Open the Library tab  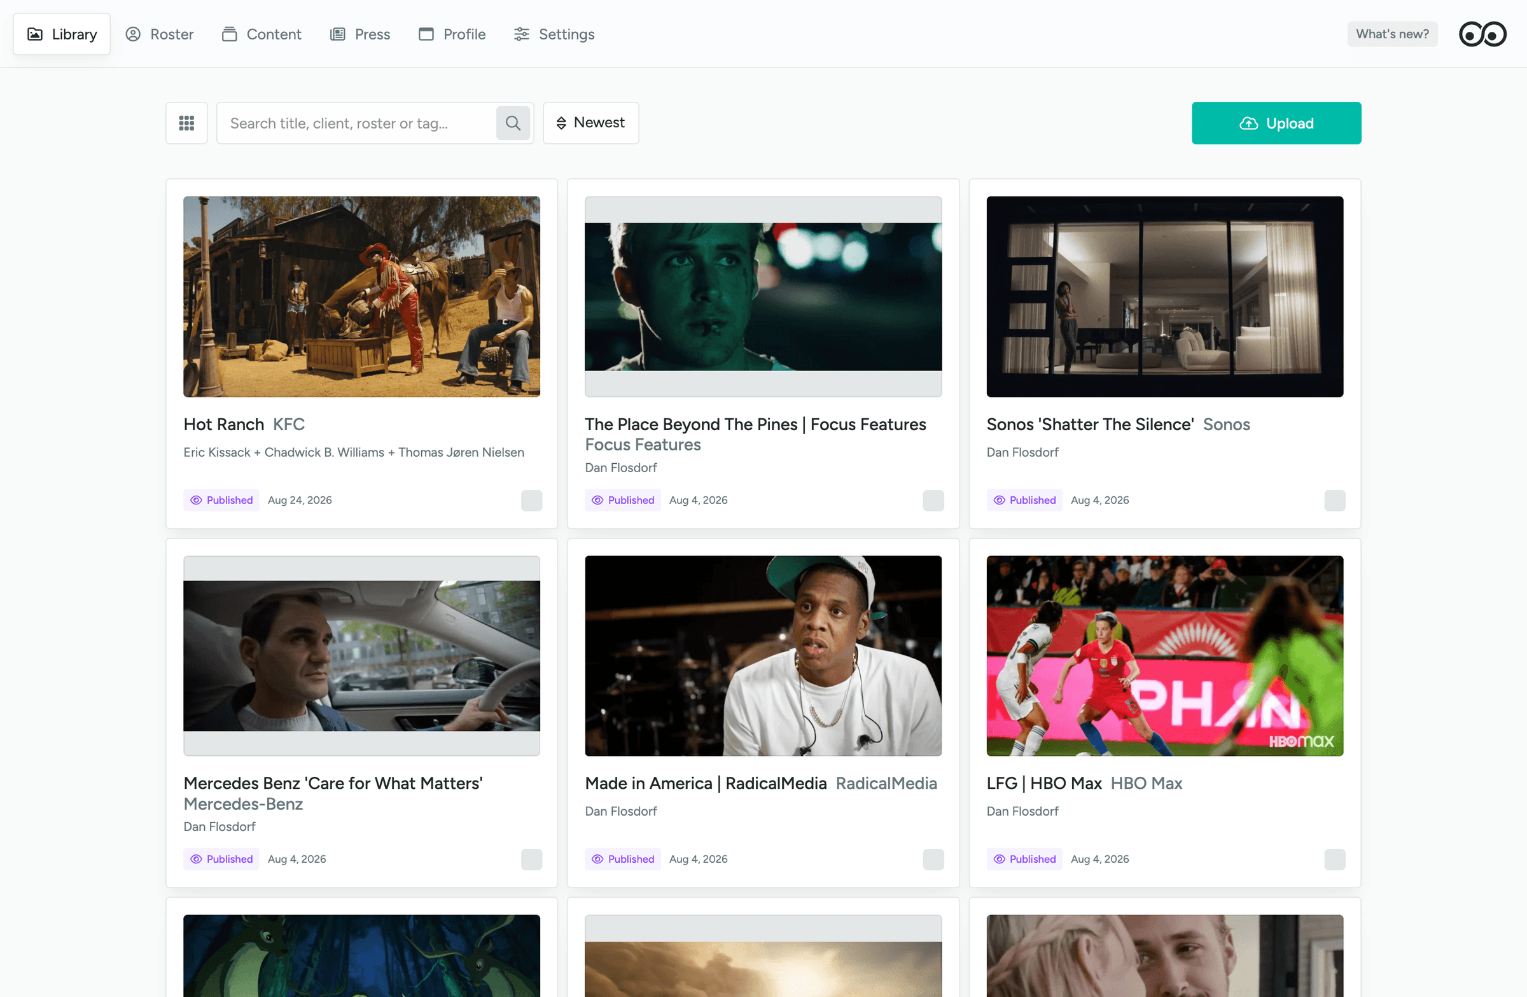tap(62, 34)
